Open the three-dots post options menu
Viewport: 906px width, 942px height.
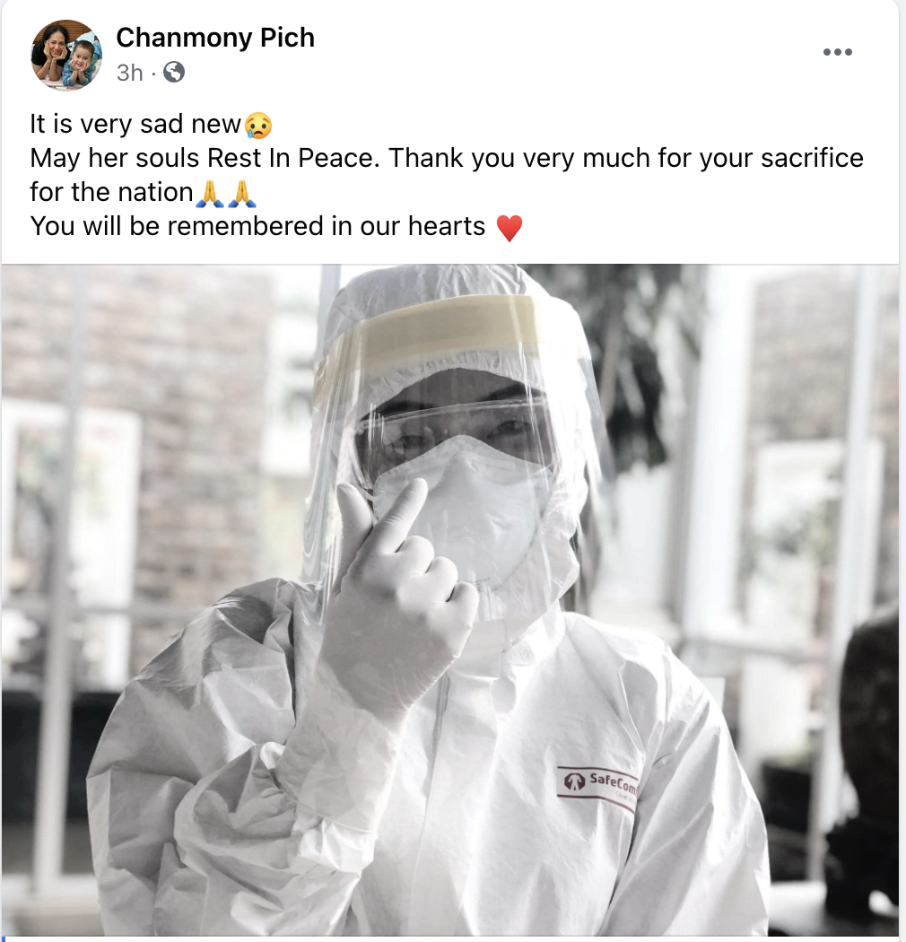[x=838, y=52]
